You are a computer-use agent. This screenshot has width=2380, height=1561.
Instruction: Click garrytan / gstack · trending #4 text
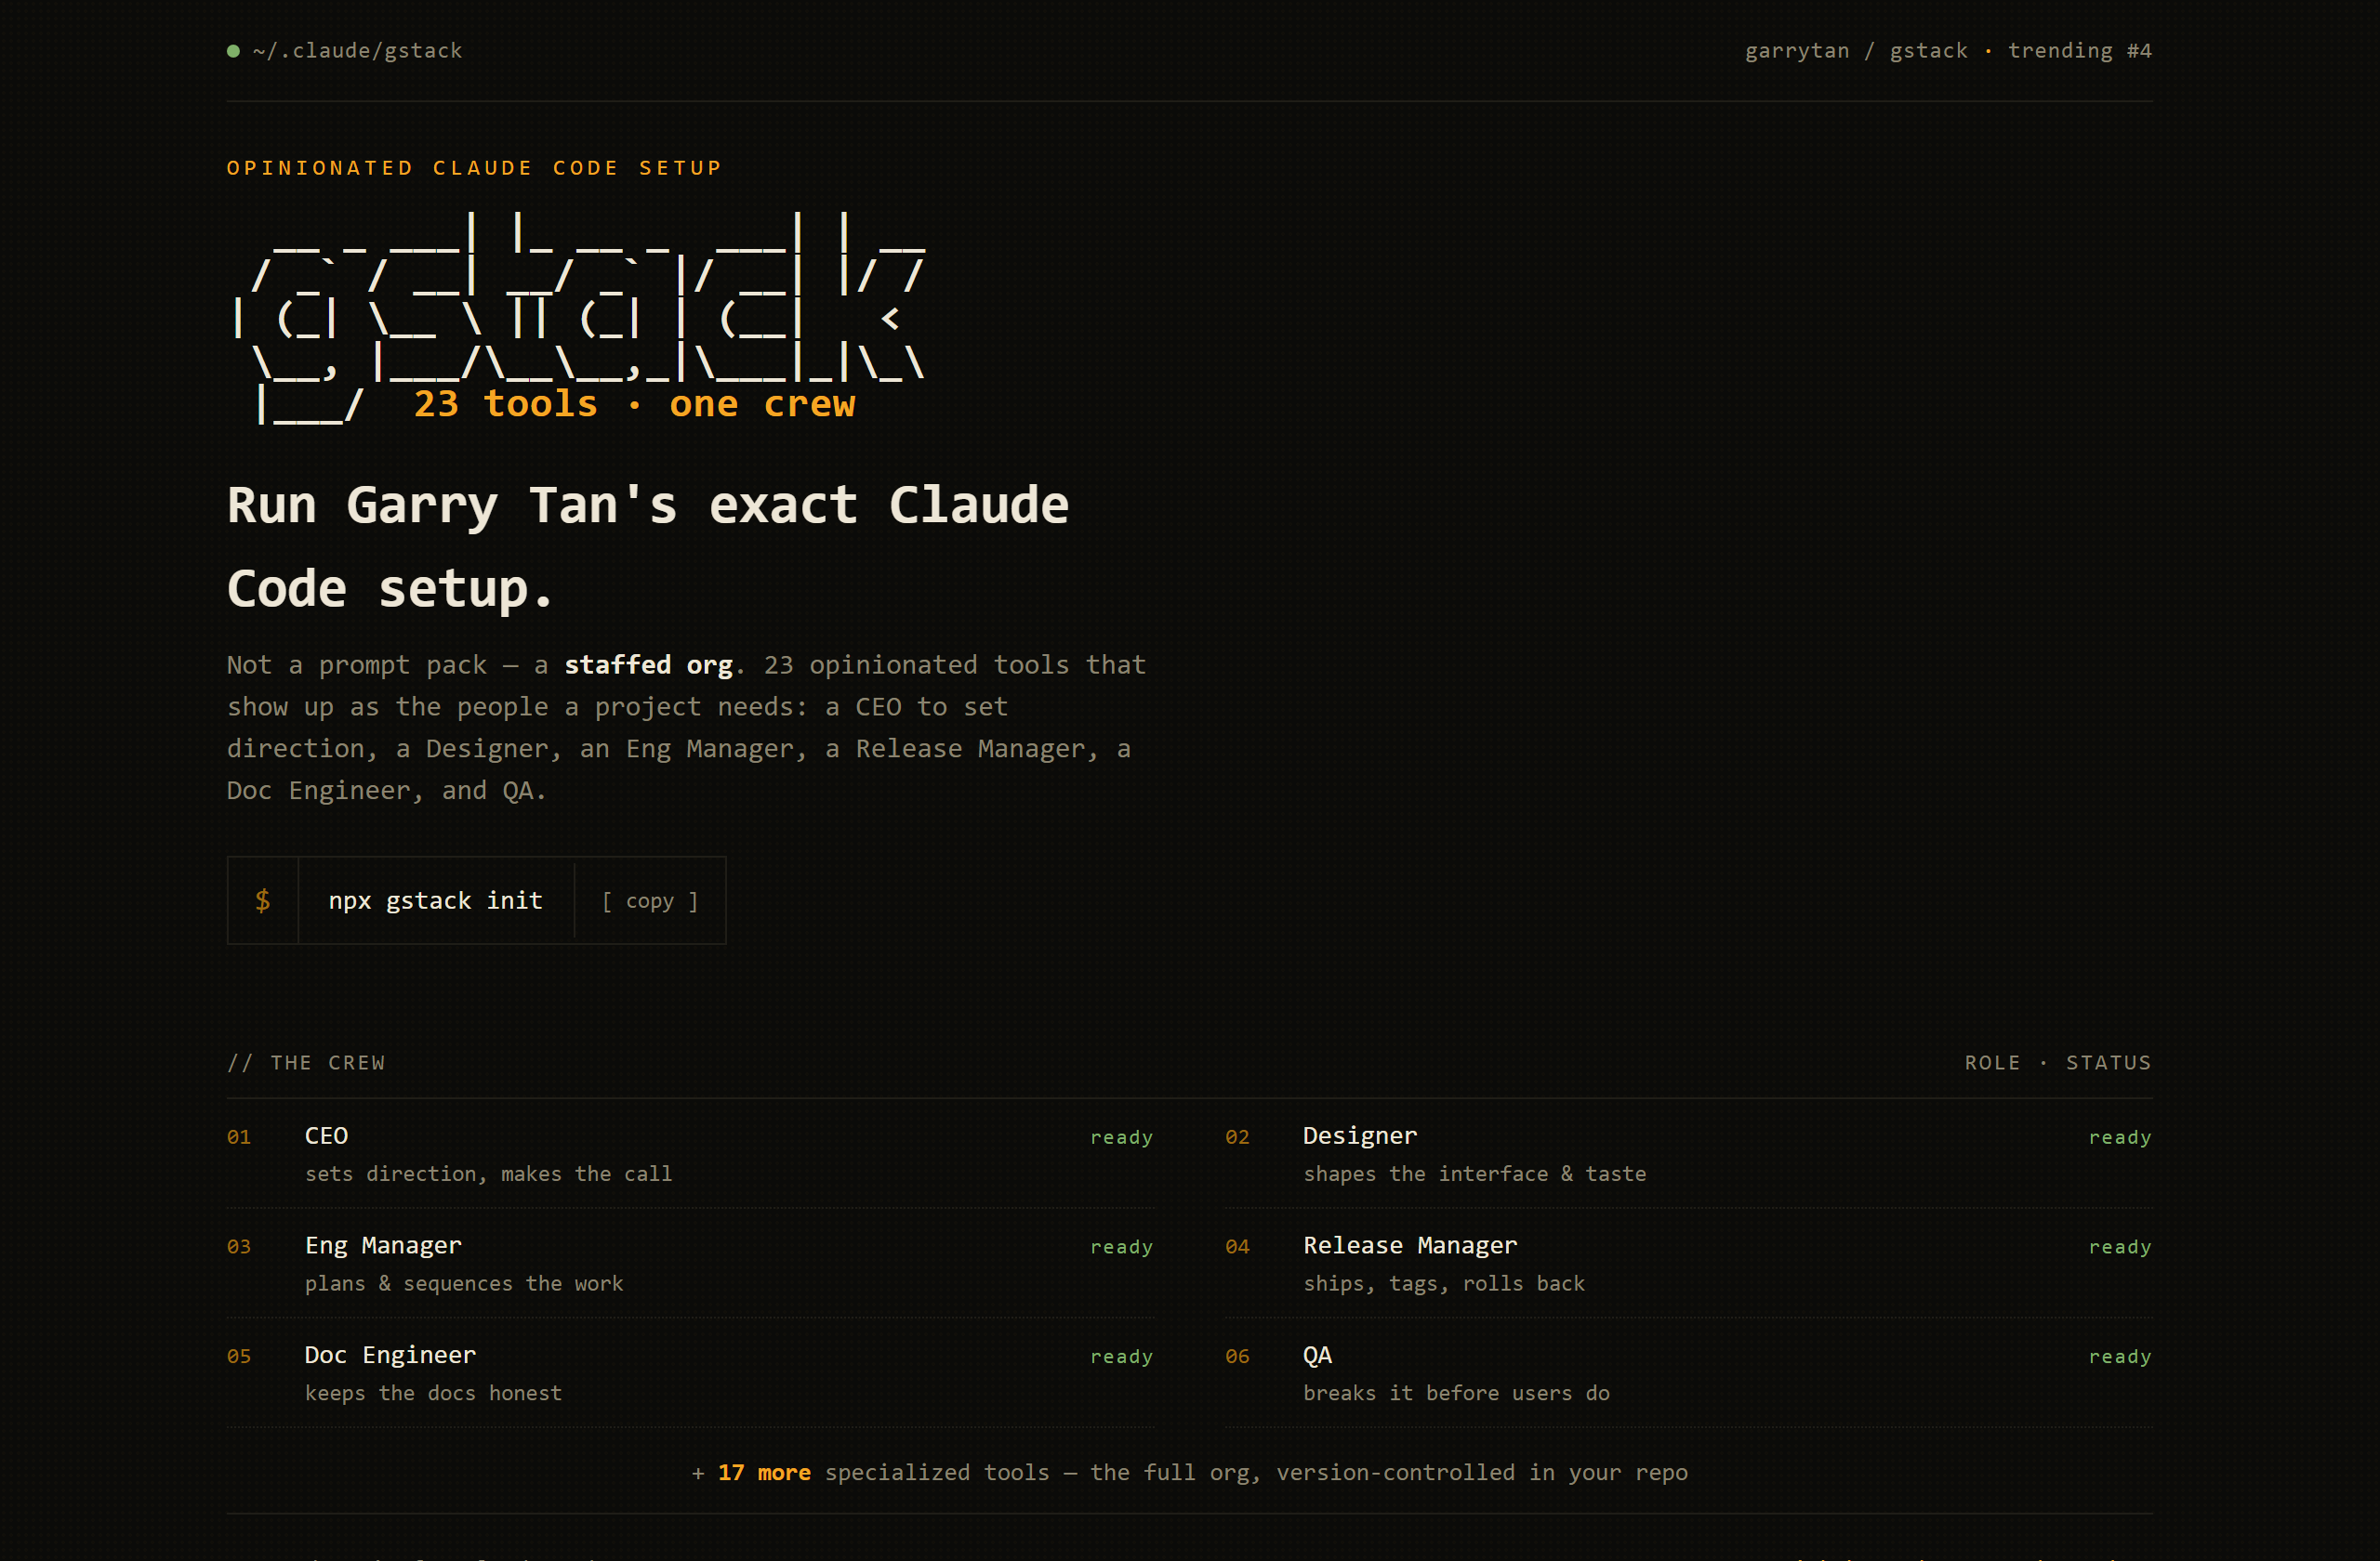click(x=1948, y=51)
